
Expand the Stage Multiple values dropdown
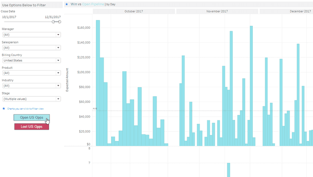(31, 99)
